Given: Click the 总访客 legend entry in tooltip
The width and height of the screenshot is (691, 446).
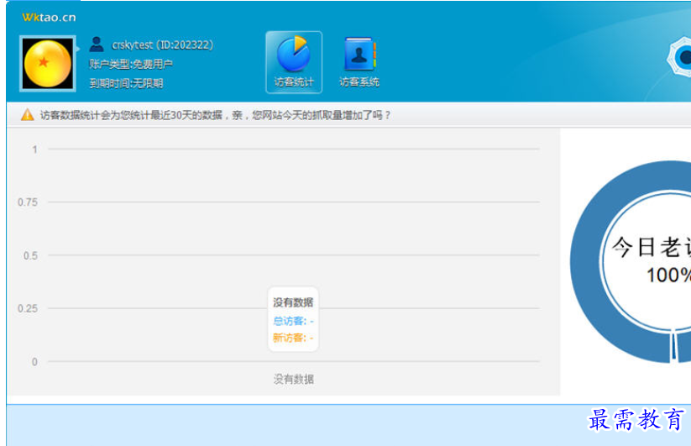Looking at the screenshot, I should click(293, 321).
